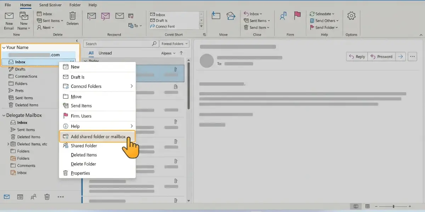Open Calendar view in bottom navigation
The height and width of the screenshot is (212, 425).
20,197
